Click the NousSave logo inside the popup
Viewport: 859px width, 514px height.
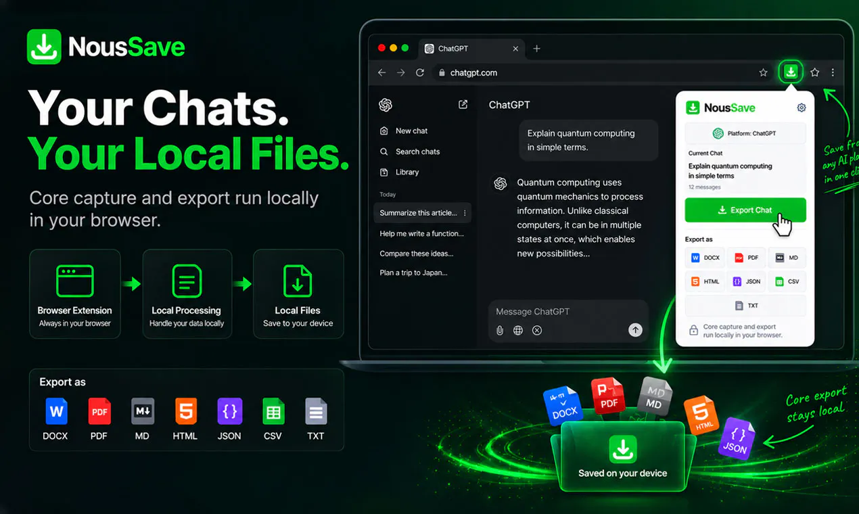click(721, 108)
